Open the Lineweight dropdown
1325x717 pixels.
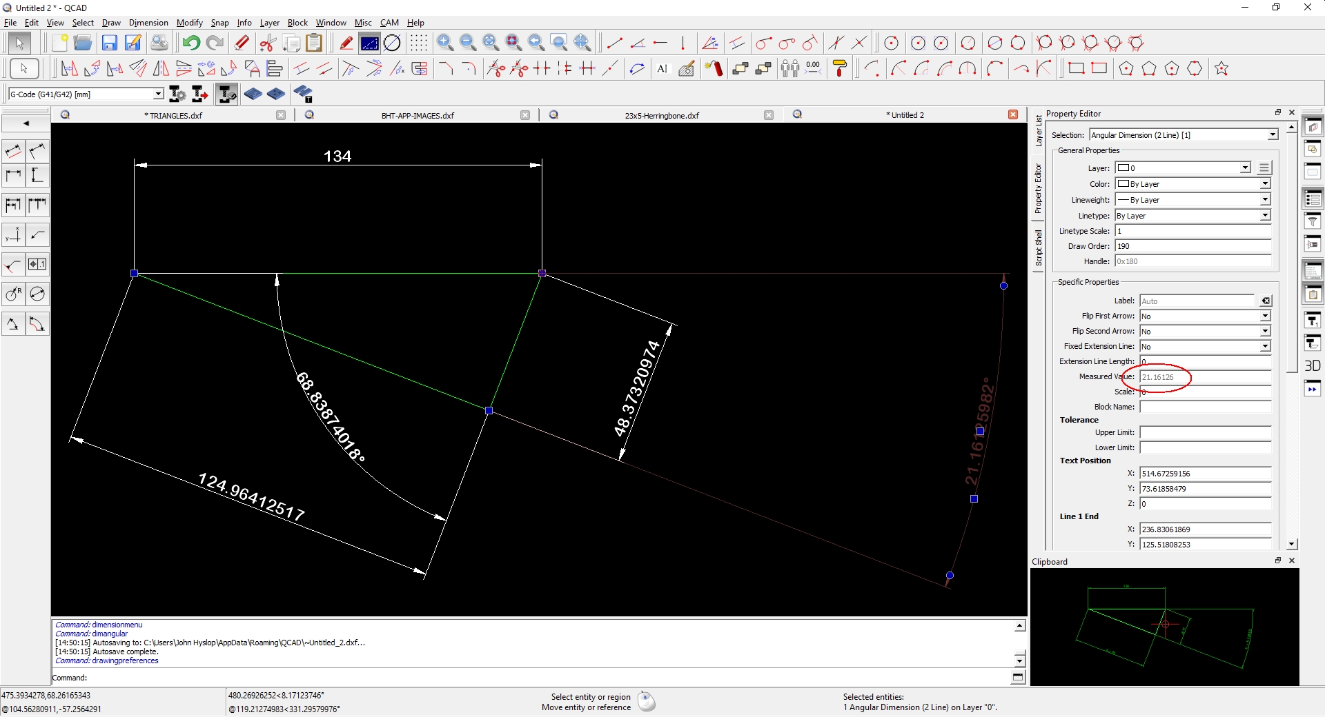[1265, 200]
